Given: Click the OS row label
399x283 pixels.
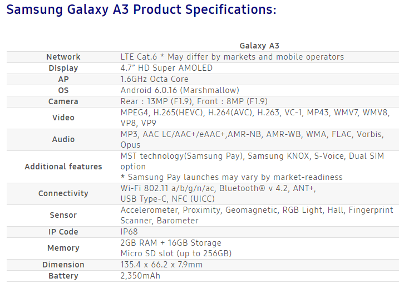Looking at the screenshot, I should point(63,90).
